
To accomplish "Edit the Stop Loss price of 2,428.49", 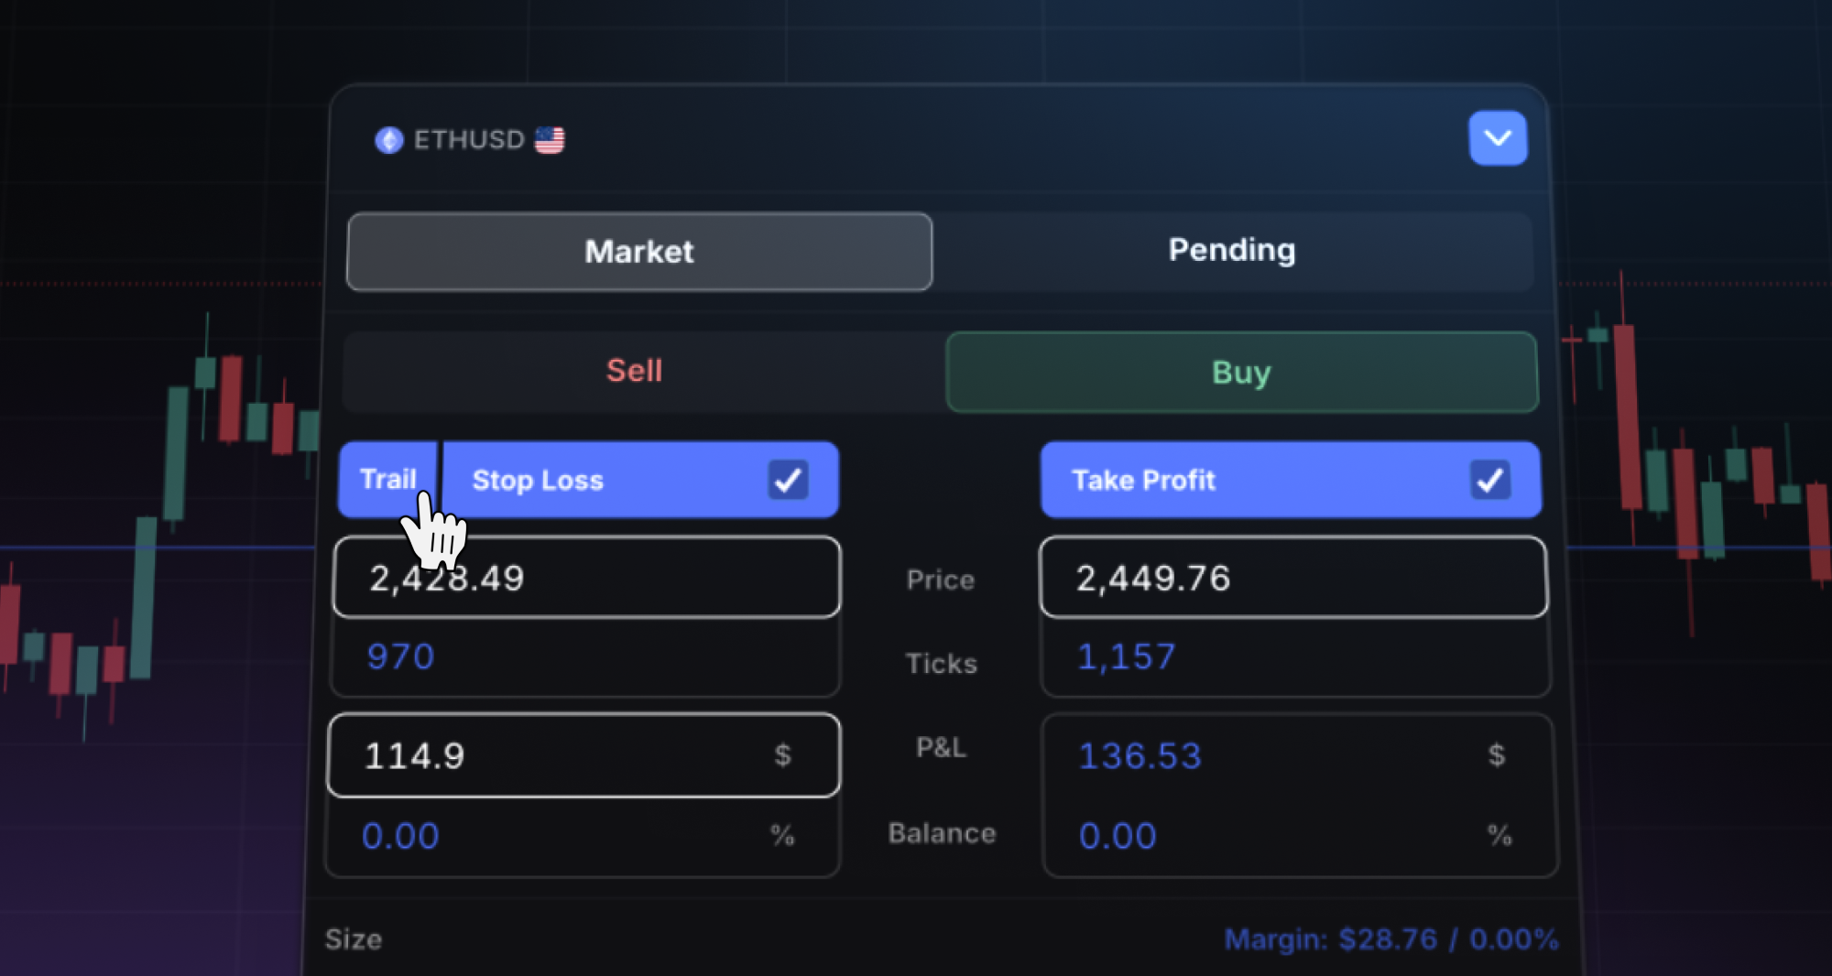I will [586, 577].
